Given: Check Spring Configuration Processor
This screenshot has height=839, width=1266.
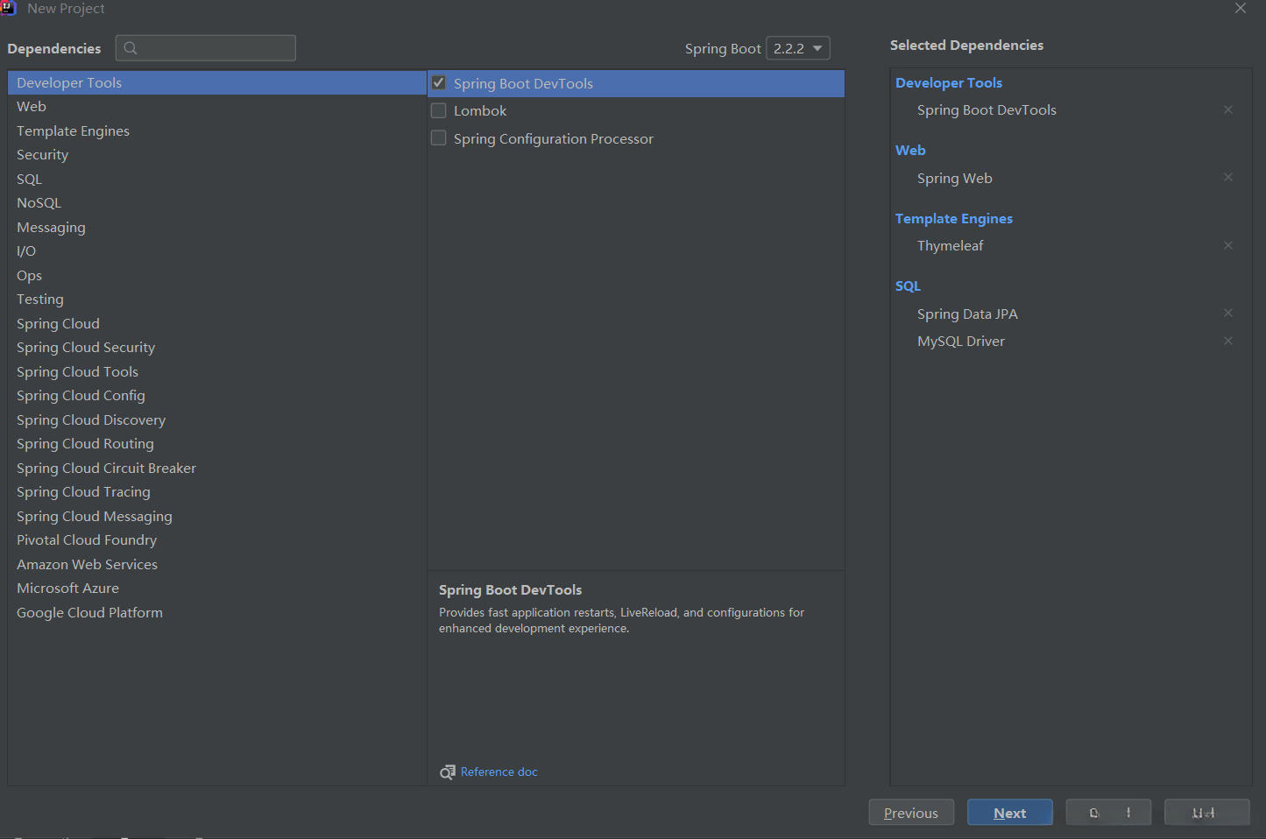Looking at the screenshot, I should (x=439, y=138).
